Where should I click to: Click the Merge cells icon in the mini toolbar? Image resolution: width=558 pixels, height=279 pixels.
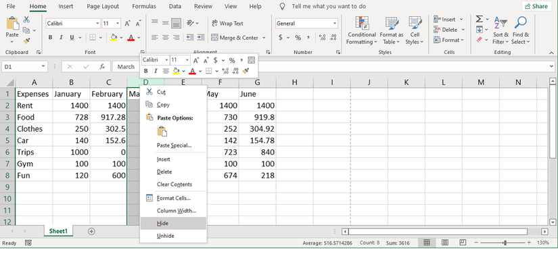251,60
